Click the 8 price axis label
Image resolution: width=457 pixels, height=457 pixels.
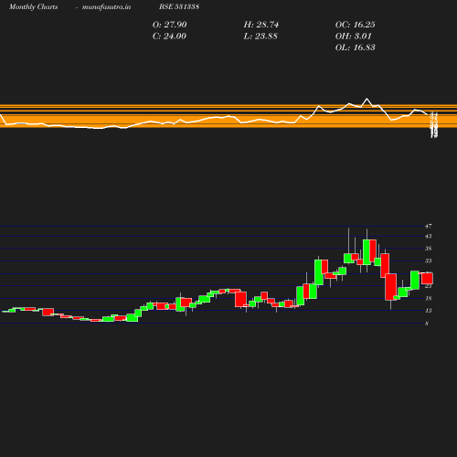(x=427, y=324)
